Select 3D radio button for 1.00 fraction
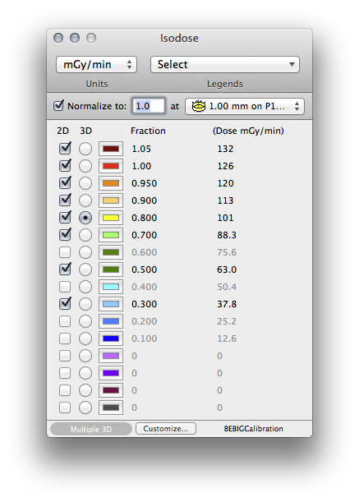359x502 pixels. click(85, 166)
